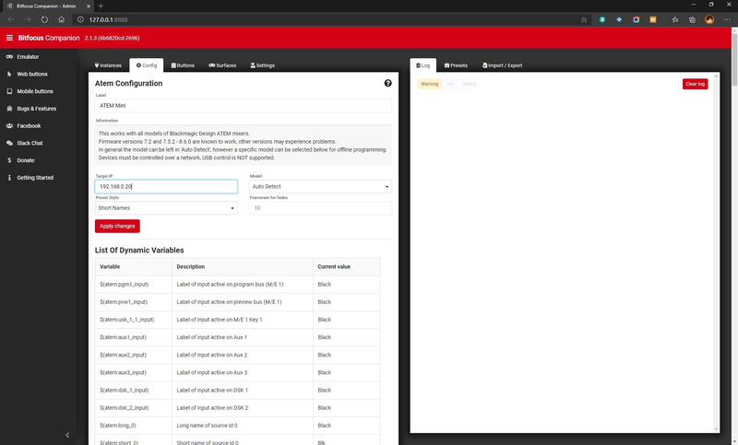Click the Target IP input field
This screenshot has height=445, width=738.
(x=166, y=186)
